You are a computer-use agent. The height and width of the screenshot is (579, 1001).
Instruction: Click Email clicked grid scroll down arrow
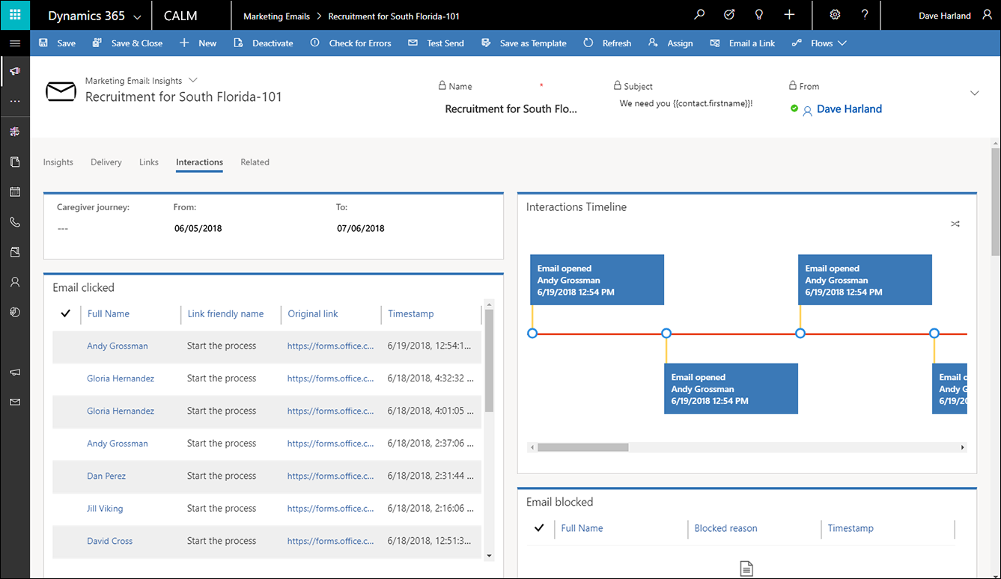490,555
